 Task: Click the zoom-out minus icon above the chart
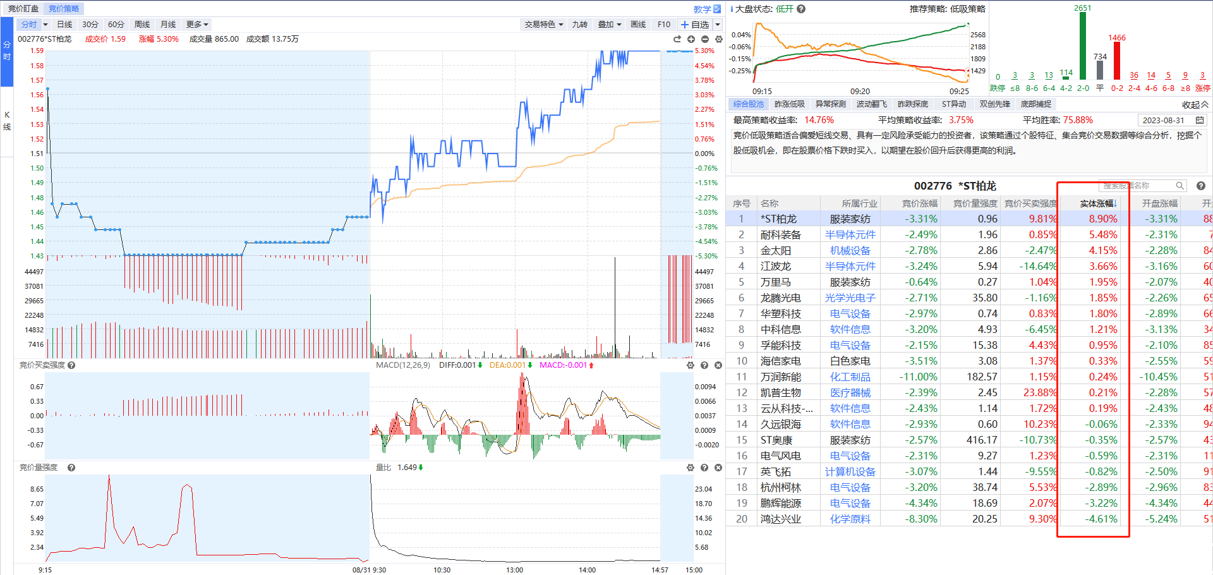pos(705,39)
